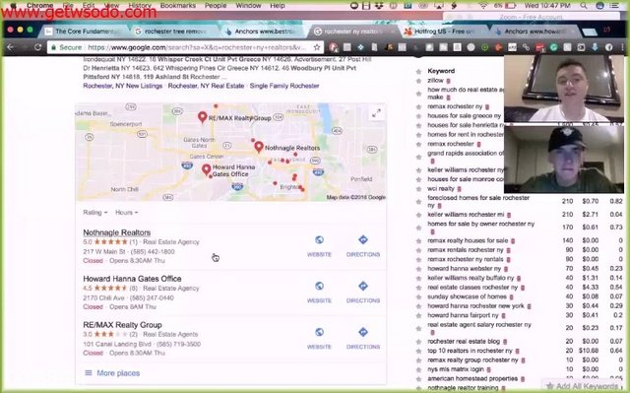Open the Rating filter dropdown
The height and width of the screenshot is (393, 630).
(x=95, y=212)
